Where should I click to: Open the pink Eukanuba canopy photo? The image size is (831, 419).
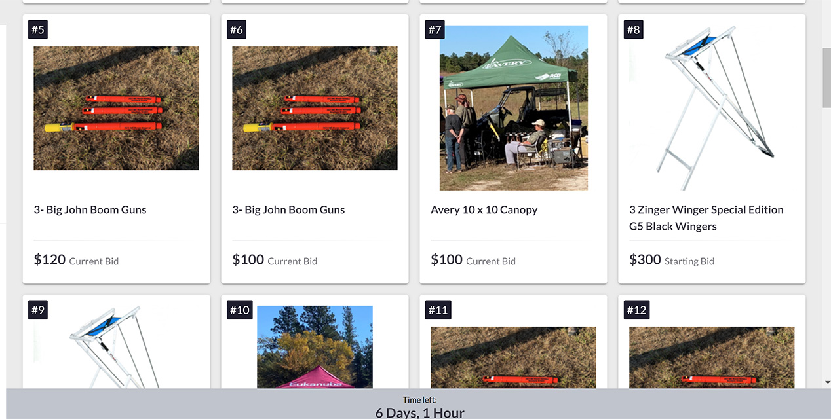click(315, 347)
